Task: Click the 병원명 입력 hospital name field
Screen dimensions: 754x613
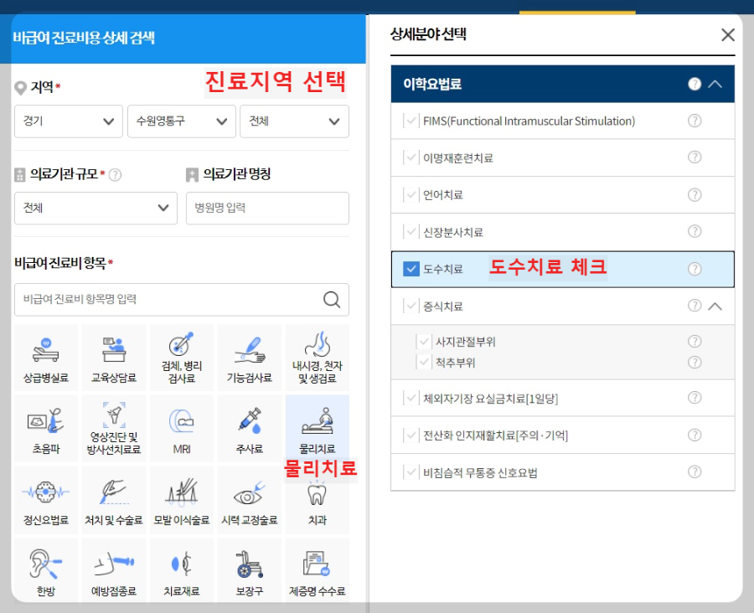Action: tap(267, 208)
